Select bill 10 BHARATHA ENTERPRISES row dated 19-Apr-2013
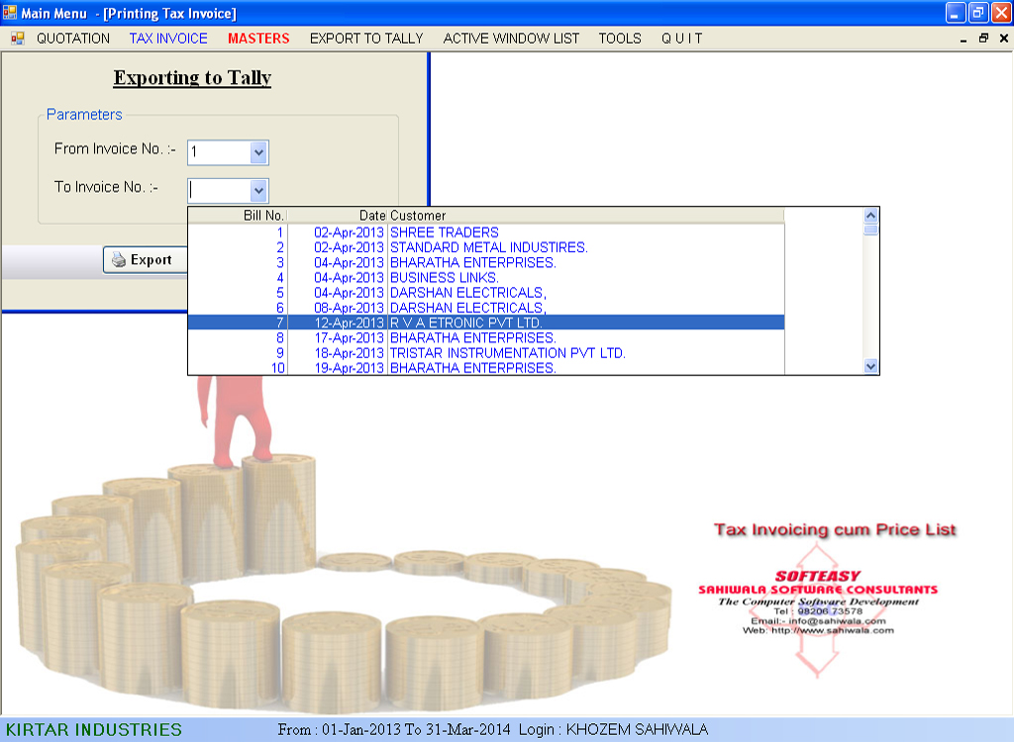The width and height of the screenshot is (1014, 742). click(x=485, y=368)
